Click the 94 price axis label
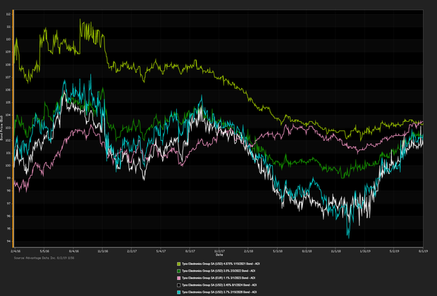Image resolution: width=437 pixels, height=296 pixels. point(8,241)
